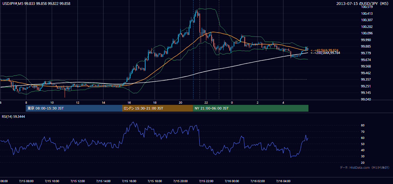Click hour label 12 under the price chart
This screenshot has width=393, height=184.
tap(77, 102)
